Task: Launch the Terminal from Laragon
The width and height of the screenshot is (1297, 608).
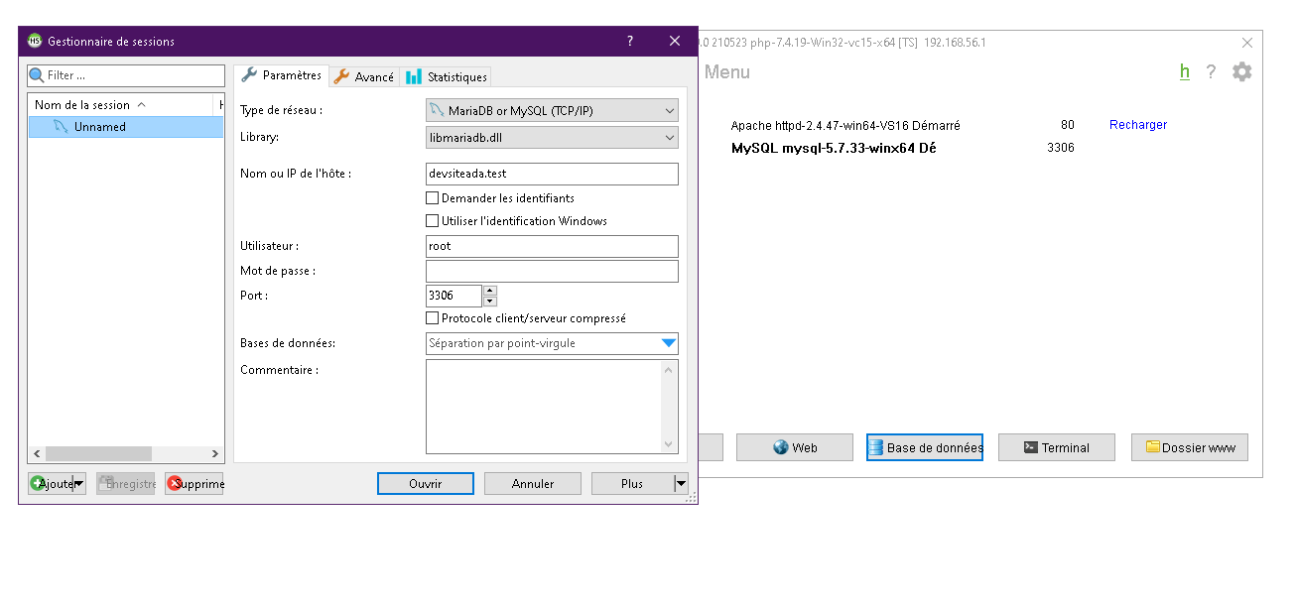Action: pos(1056,447)
